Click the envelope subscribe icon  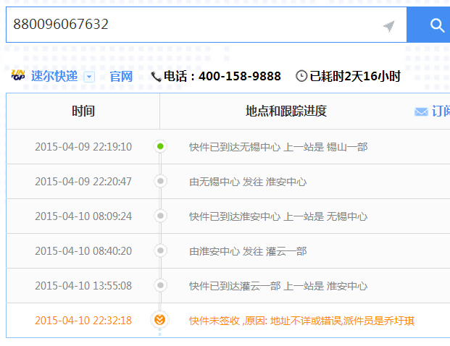pyautogui.click(x=421, y=111)
